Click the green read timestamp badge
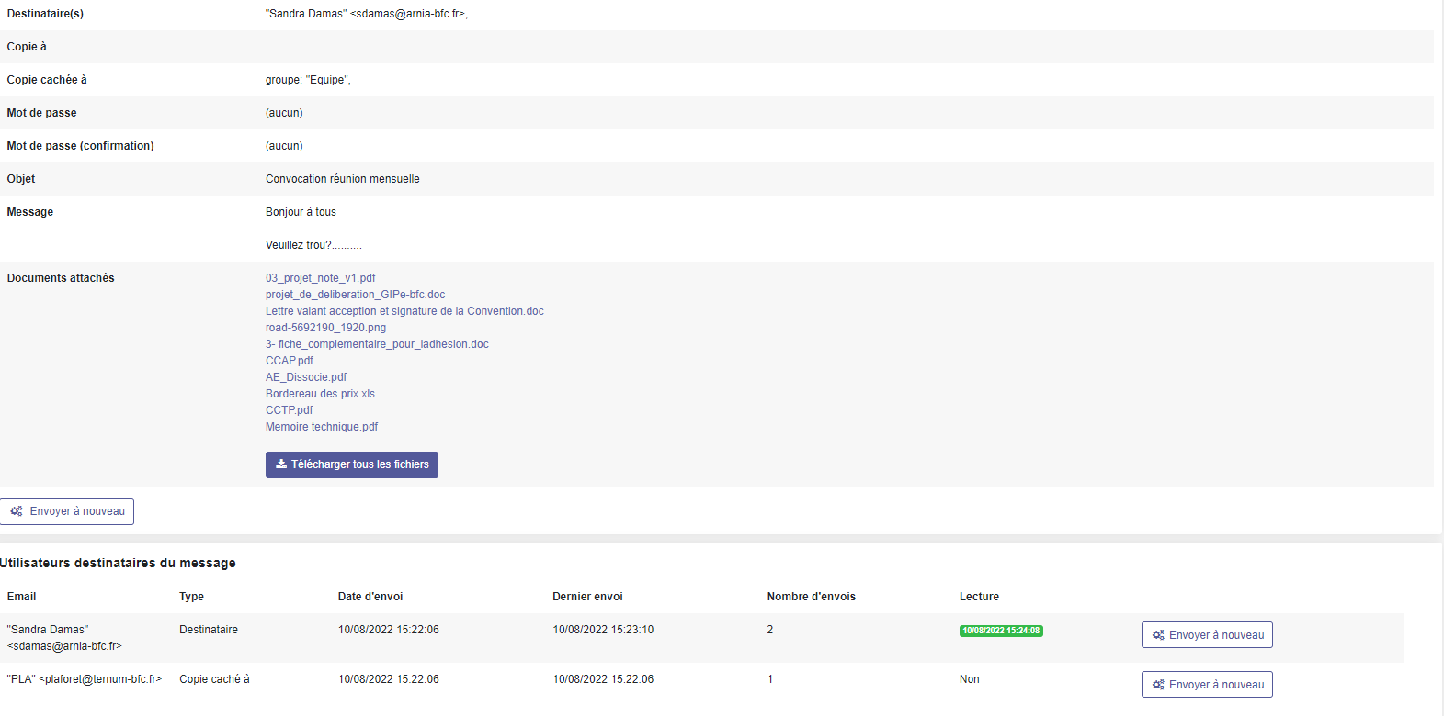Screen dimensions: 1444x716 coord(1001,631)
